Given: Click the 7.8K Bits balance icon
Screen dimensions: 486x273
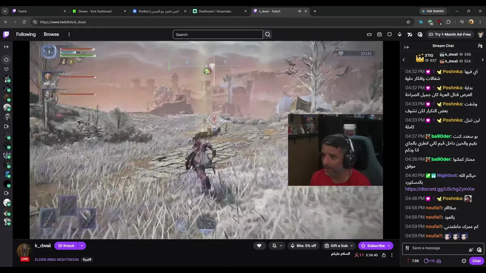Looking at the screenshot, I should [x=413, y=261].
